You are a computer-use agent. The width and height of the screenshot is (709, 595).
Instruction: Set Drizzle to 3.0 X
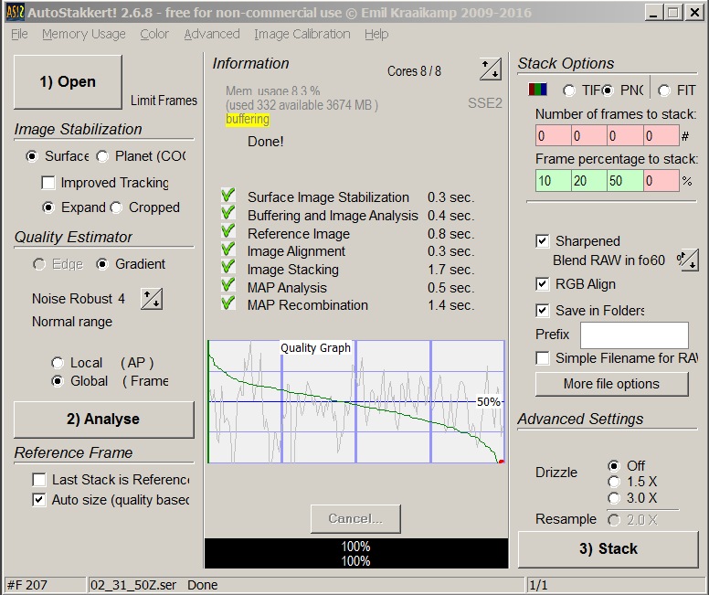pos(614,498)
